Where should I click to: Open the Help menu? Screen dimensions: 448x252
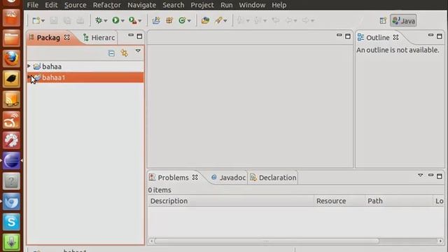tap(279, 5)
